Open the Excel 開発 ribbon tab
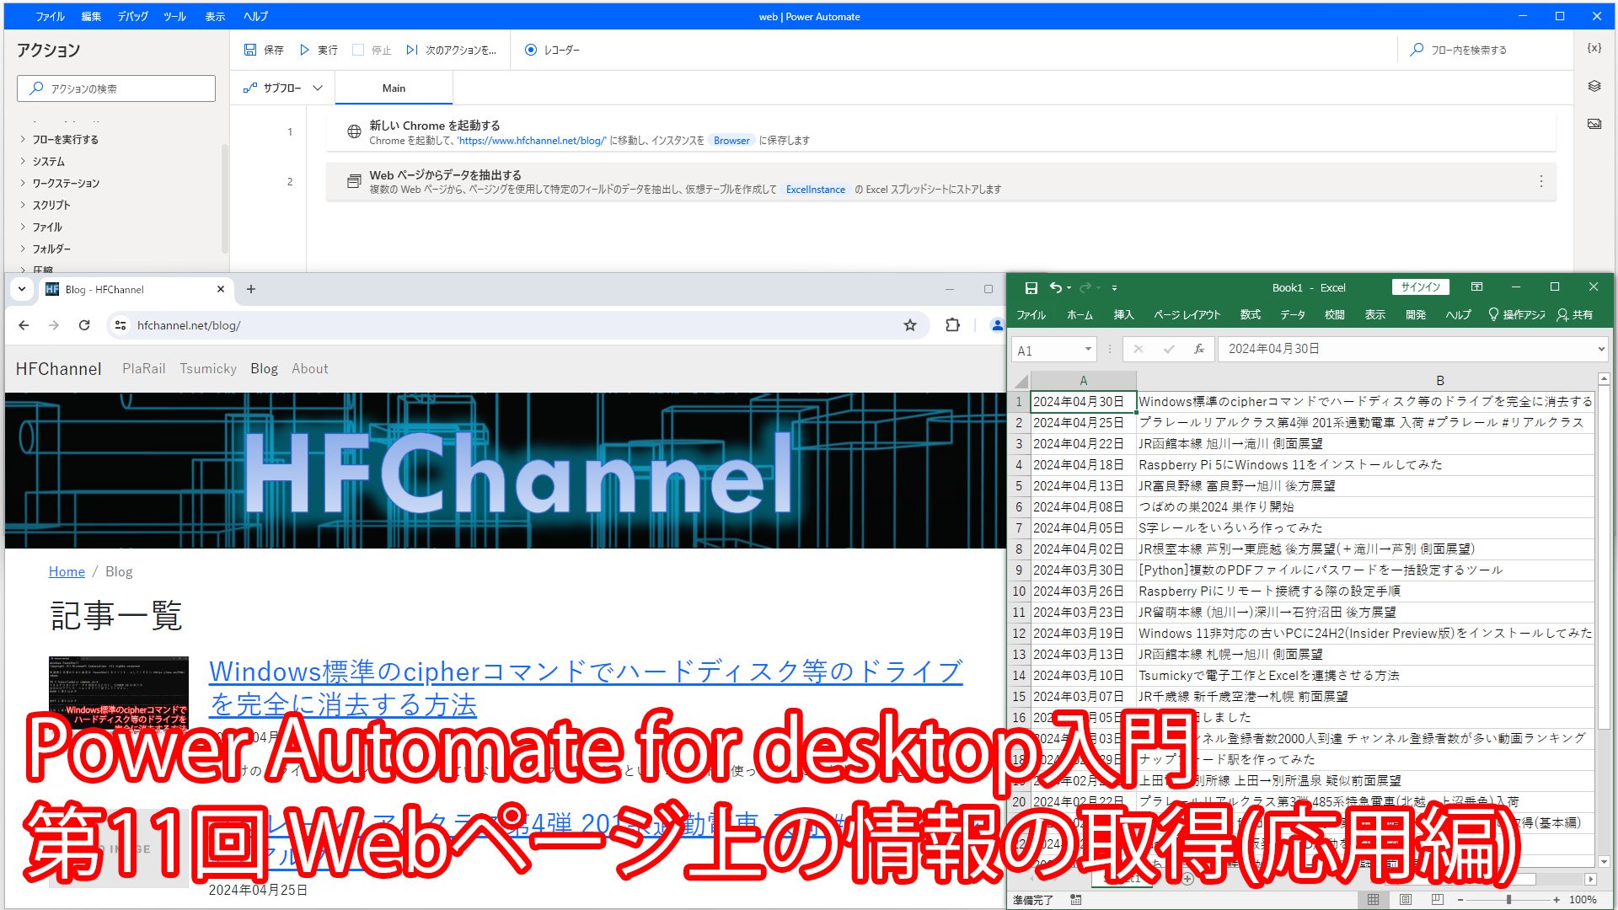This screenshot has height=910, width=1618. [1416, 314]
